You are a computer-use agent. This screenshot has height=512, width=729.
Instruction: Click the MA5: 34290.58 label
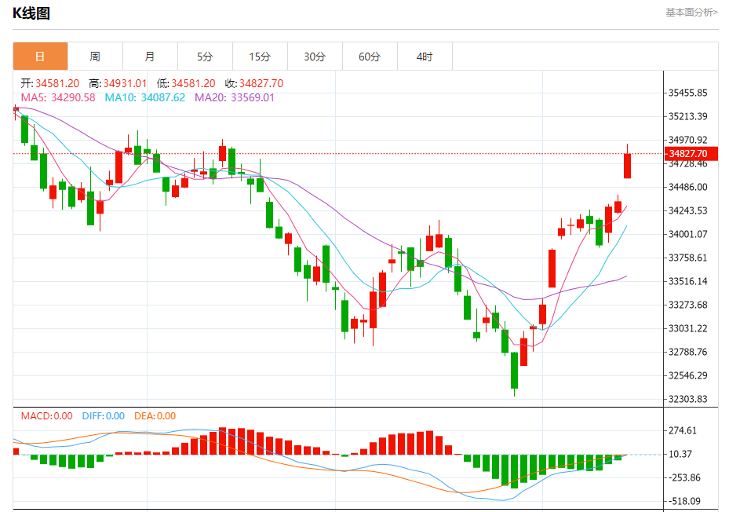click(x=58, y=97)
